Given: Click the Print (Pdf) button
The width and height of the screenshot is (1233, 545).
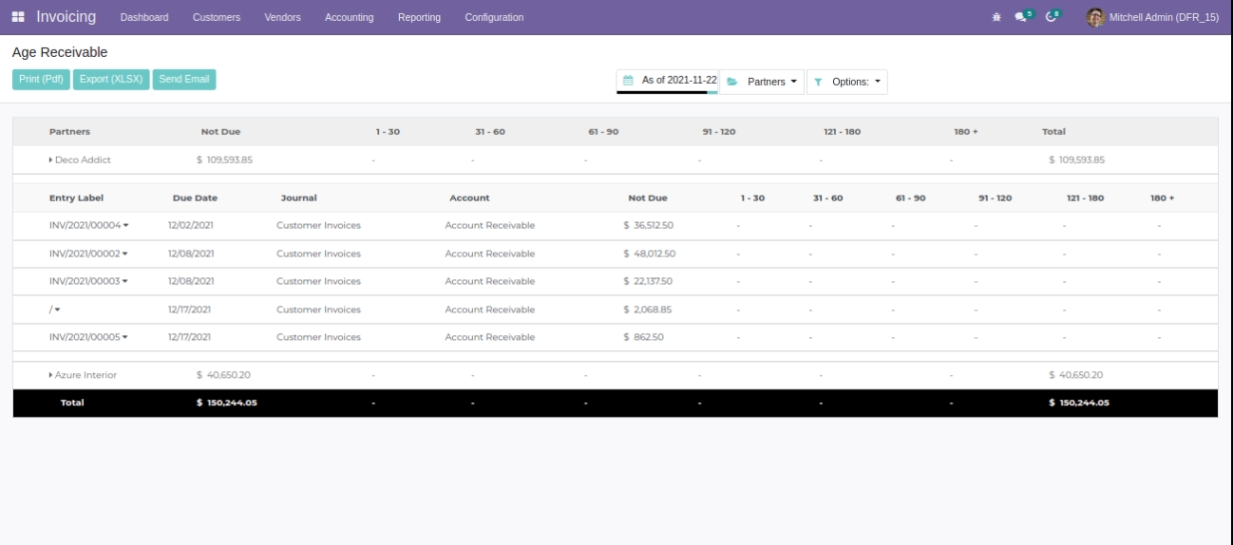Looking at the screenshot, I should click(x=41, y=80).
